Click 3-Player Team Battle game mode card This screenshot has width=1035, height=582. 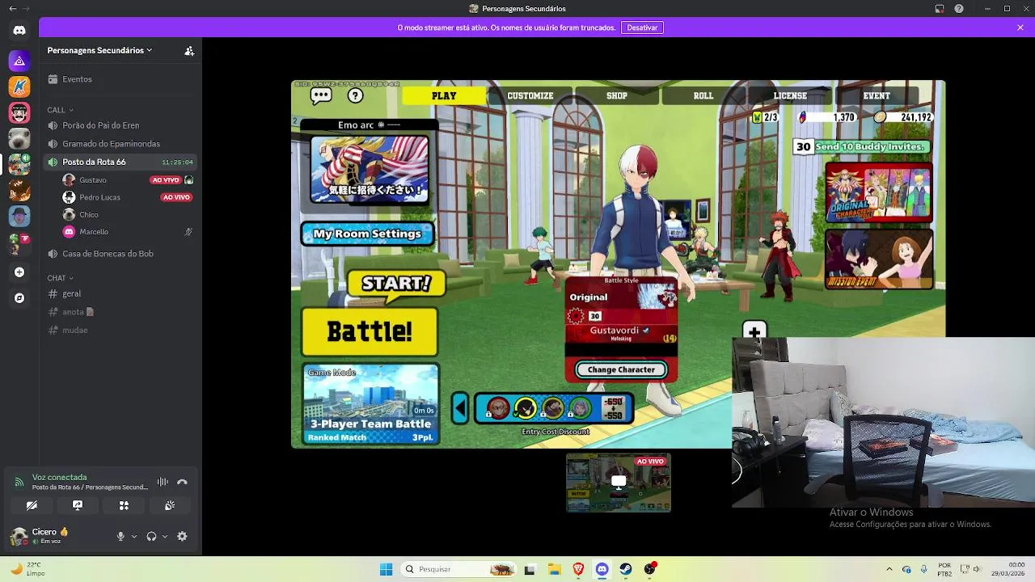click(371, 404)
